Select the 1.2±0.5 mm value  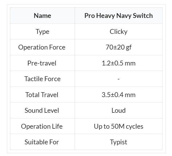(x=118, y=63)
